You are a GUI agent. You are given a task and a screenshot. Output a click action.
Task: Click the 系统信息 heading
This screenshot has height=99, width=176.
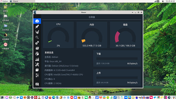click(x=49, y=53)
